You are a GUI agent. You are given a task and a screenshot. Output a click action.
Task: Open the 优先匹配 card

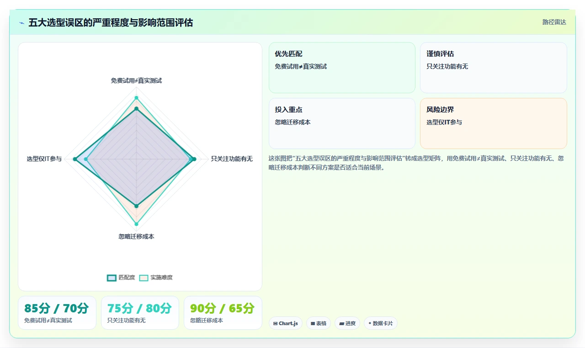coord(342,68)
